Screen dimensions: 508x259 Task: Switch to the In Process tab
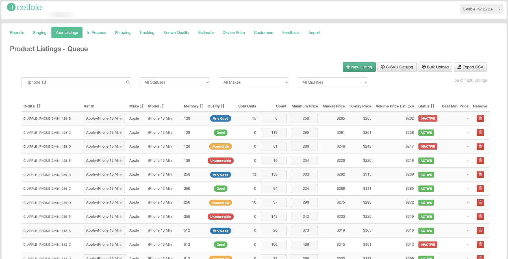coord(96,33)
